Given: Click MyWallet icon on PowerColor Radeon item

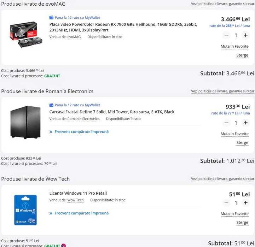Looking at the screenshot, I should point(52,17).
